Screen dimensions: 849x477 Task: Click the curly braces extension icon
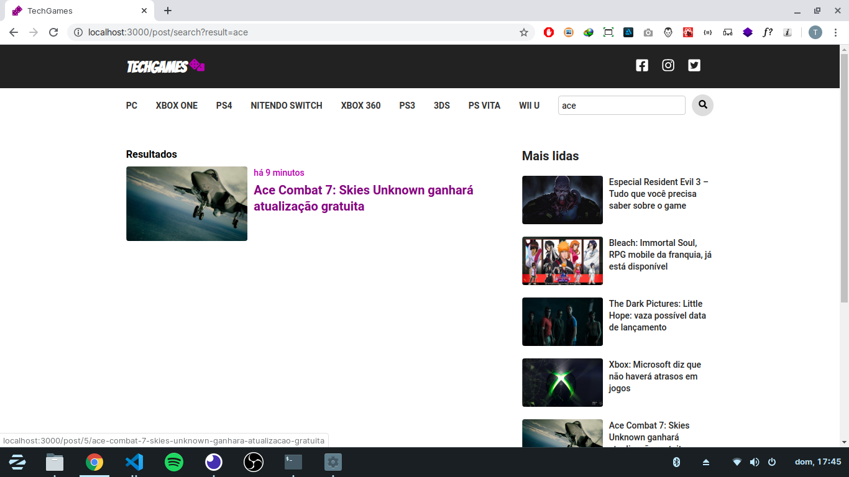coord(708,32)
